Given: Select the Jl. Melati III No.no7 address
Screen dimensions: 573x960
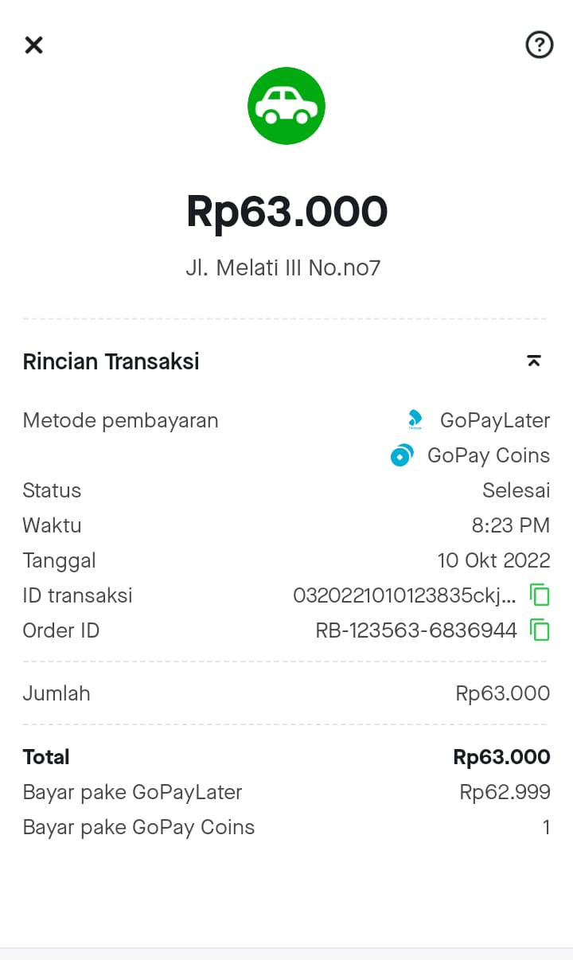Looking at the screenshot, I should click(x=283, y=268).
